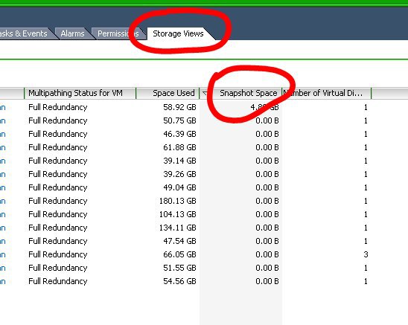408x325 pixels.
Task: Select the 104.13 GB space used cell
Action: point(178,214)
